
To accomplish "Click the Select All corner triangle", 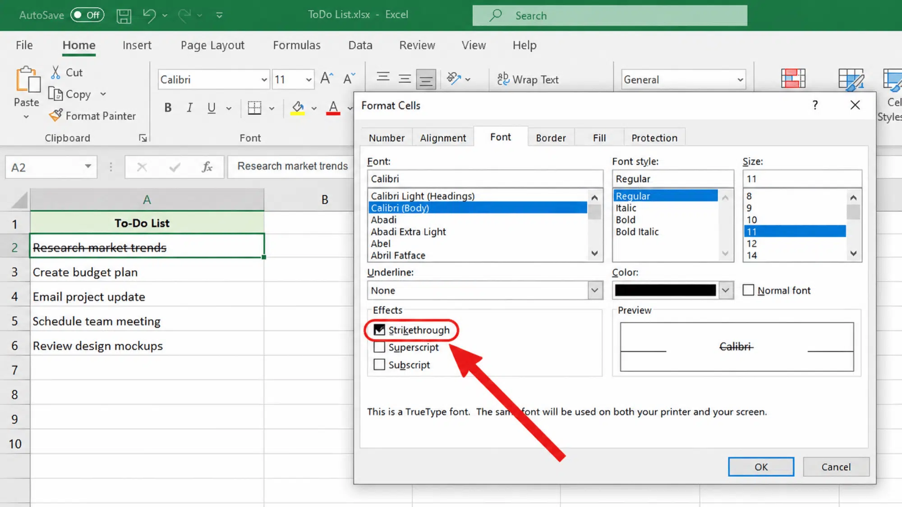I will click(x=19, y=200).
